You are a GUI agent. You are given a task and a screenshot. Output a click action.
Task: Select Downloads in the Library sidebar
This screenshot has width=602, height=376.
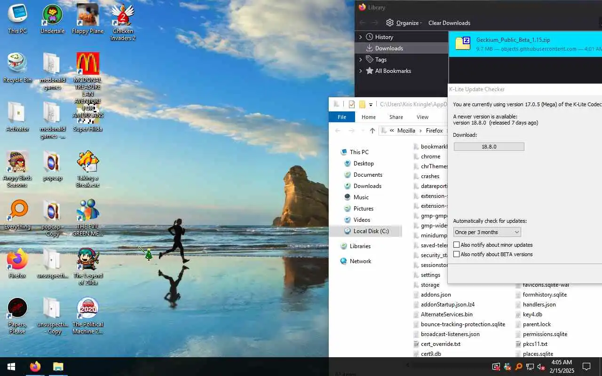coord(402,48)
